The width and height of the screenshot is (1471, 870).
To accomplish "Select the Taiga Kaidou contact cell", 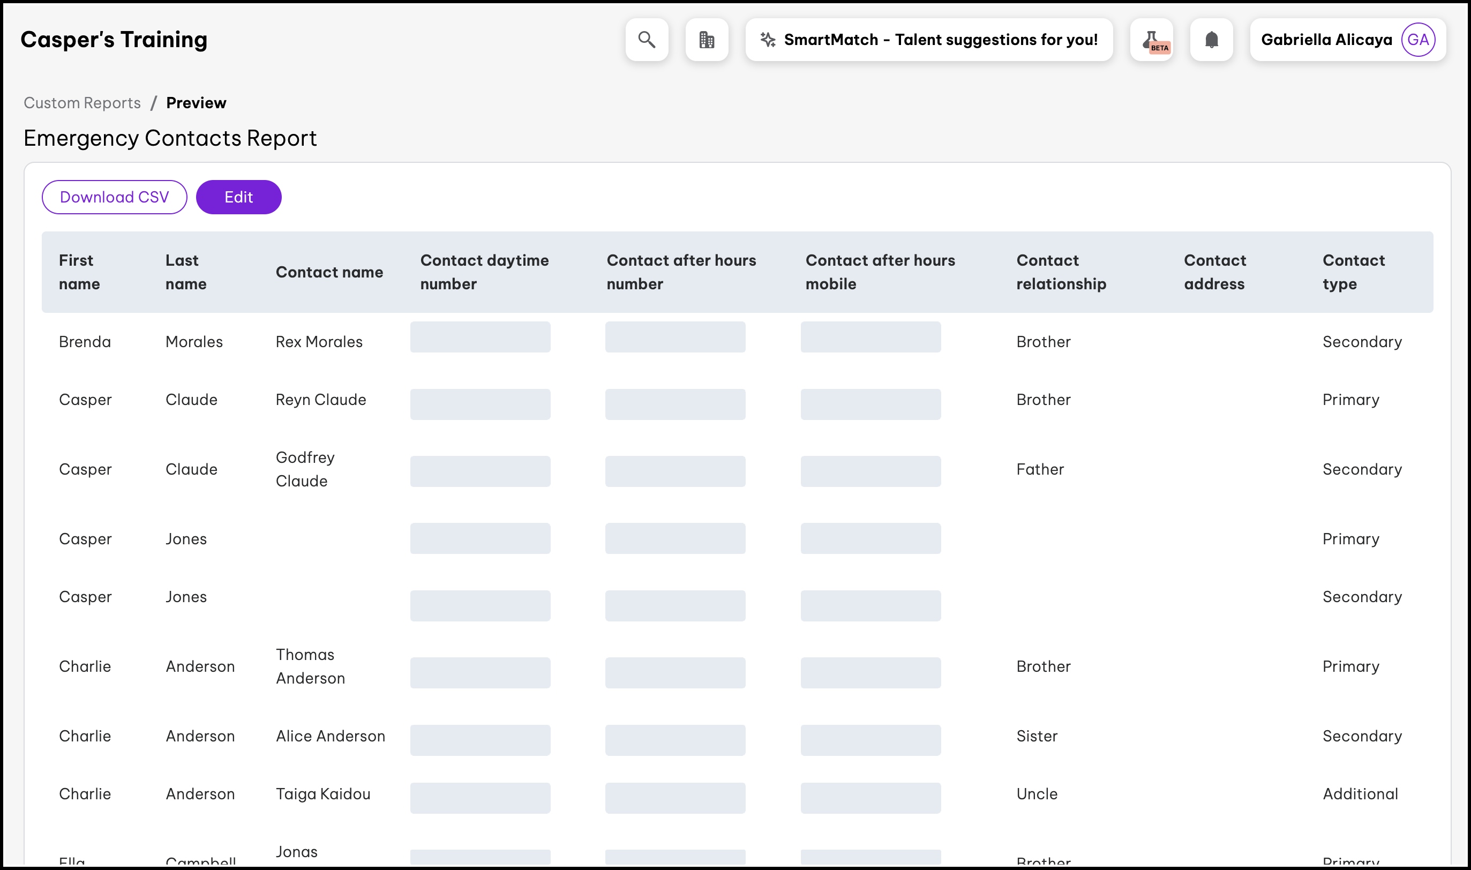I will tap(323, 794).
